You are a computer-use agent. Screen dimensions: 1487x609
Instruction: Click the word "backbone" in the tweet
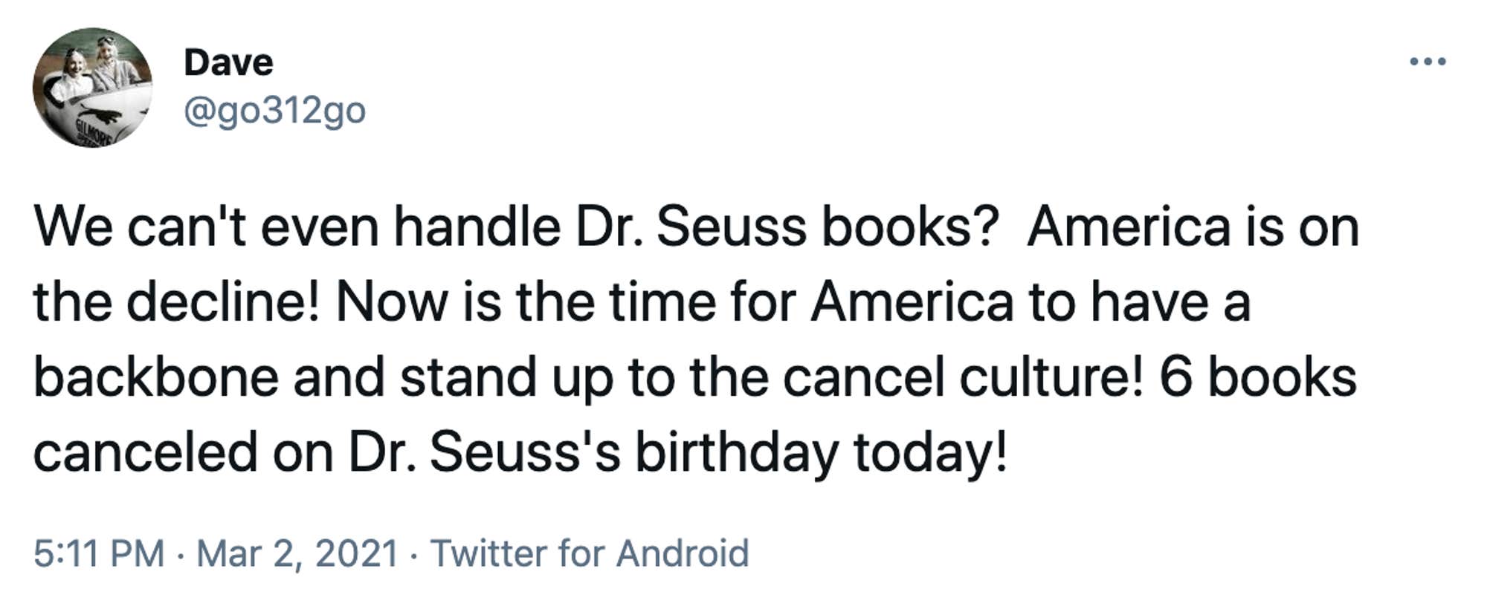click(x=155, y=377)
